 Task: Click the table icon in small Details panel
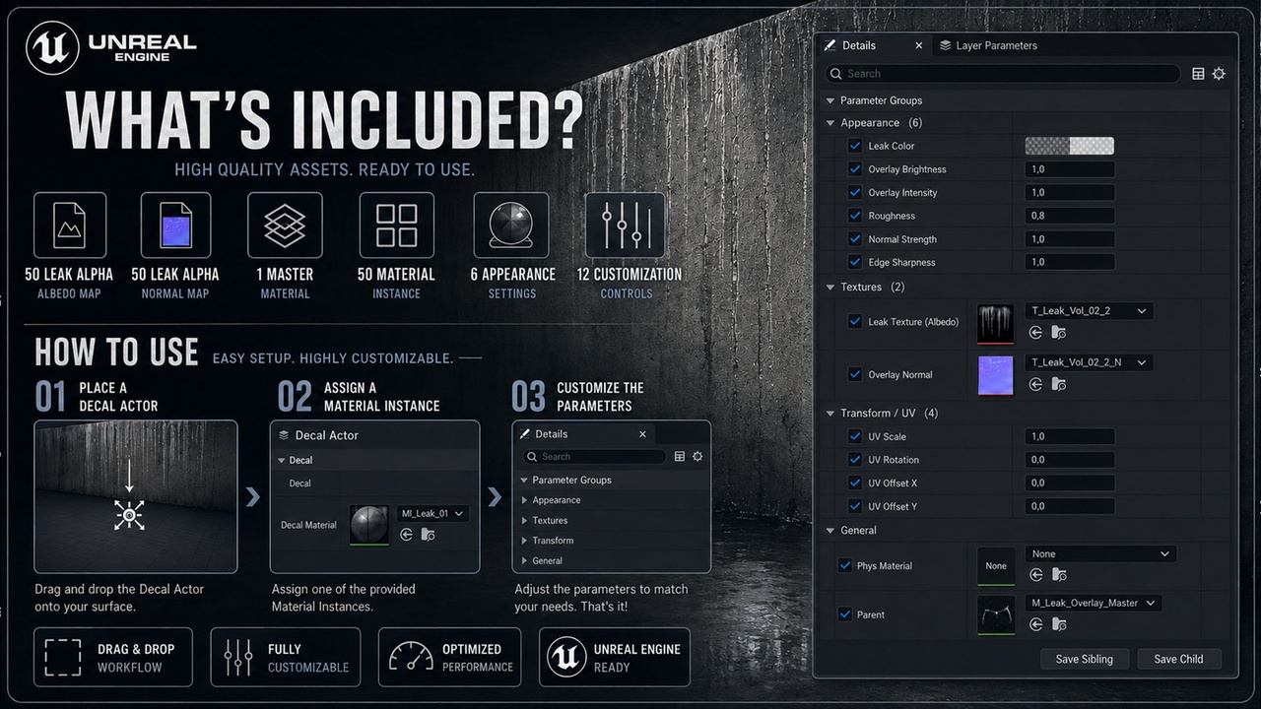point(679,457)
